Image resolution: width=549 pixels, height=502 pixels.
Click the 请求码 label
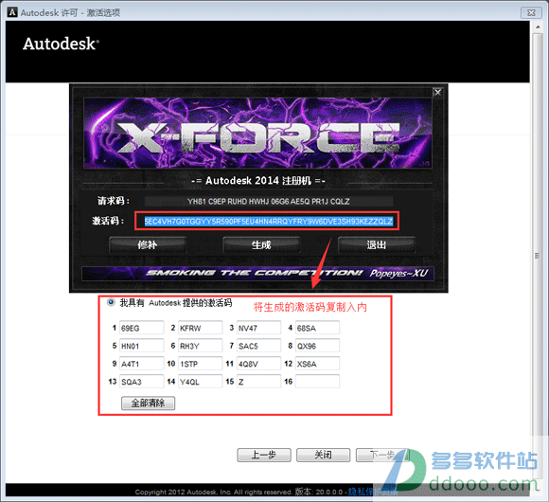113,201
